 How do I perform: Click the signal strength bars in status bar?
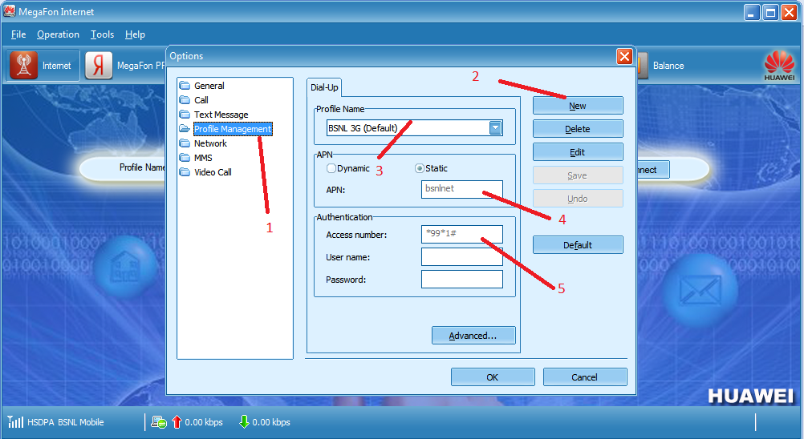[x=15, y=421]
